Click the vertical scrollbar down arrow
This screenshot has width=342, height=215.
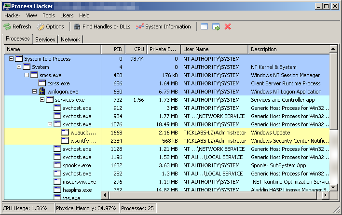point(333,187)
